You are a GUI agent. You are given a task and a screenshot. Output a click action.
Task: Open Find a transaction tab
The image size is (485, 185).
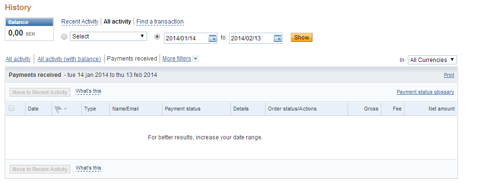[160, 22]
